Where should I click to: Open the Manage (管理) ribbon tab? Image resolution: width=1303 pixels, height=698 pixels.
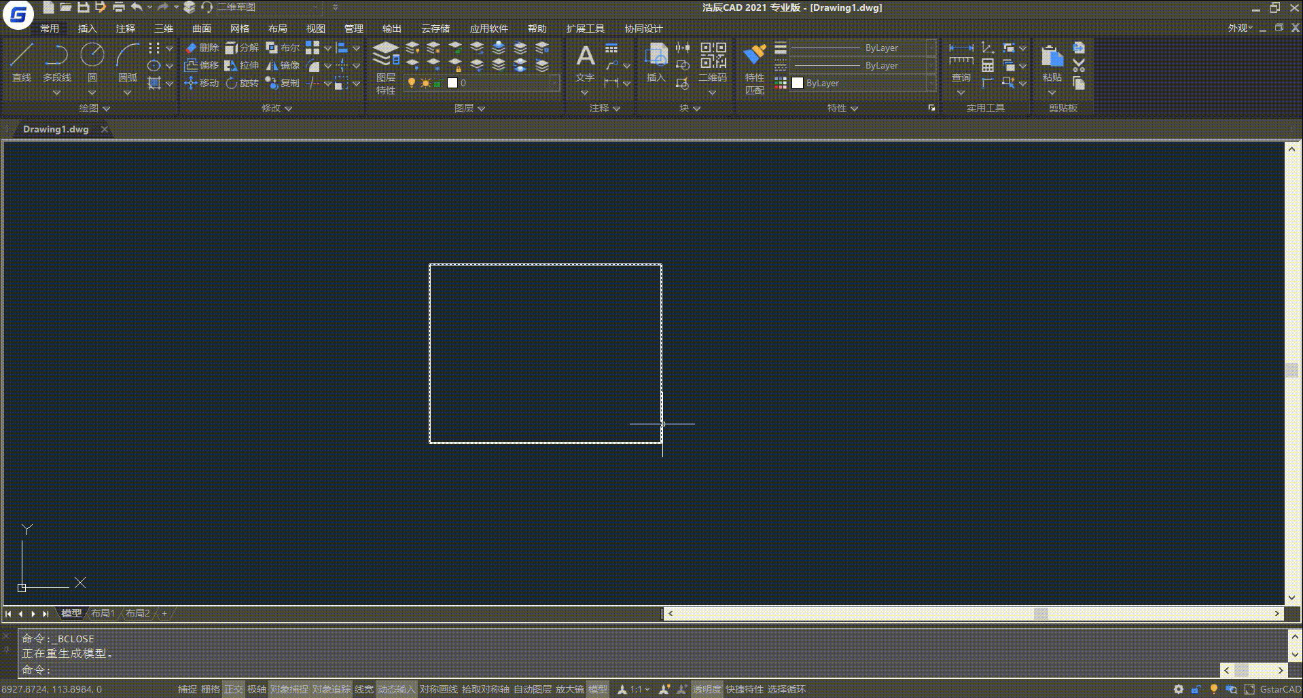(x=354, y=29)
